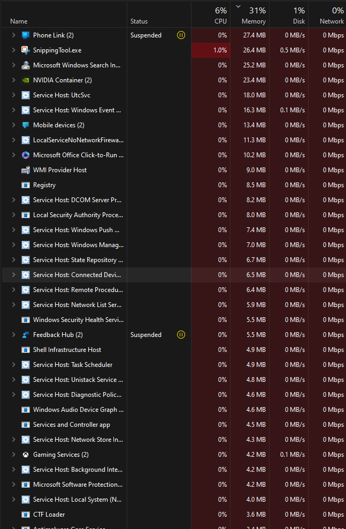Click the suspended pause icon for Phone Link
The image size is (346, 529).
click(x=181, y=35)
